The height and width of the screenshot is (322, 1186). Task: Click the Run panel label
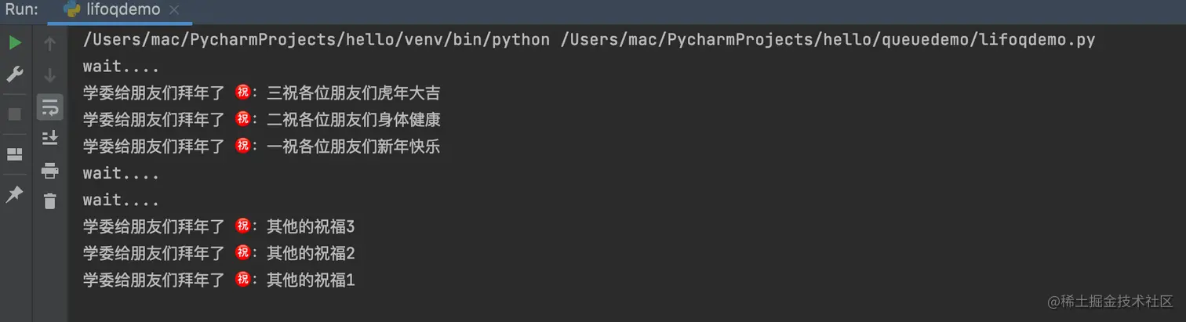click(17, 10)
